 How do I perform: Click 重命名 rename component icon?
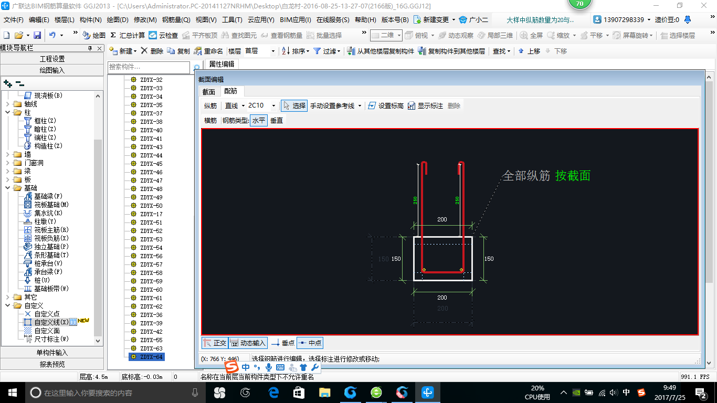208,51
